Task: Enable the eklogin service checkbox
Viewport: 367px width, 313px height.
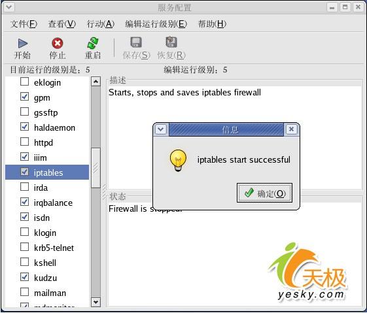Action: pyautogui.click(x=25, y=82)
